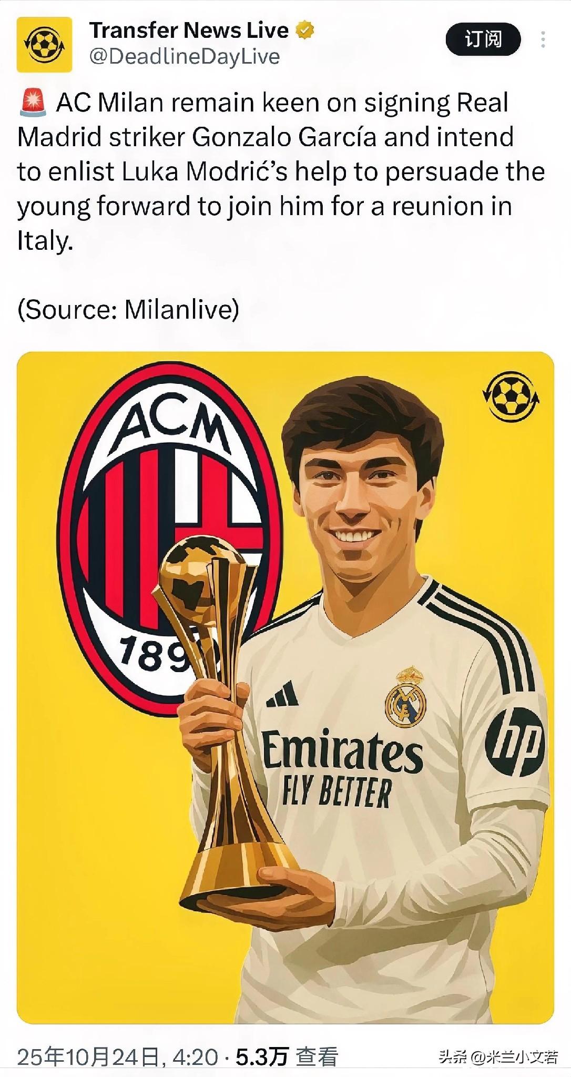
Task: Click the red siren emoji in the tweet
Action: 33,103
